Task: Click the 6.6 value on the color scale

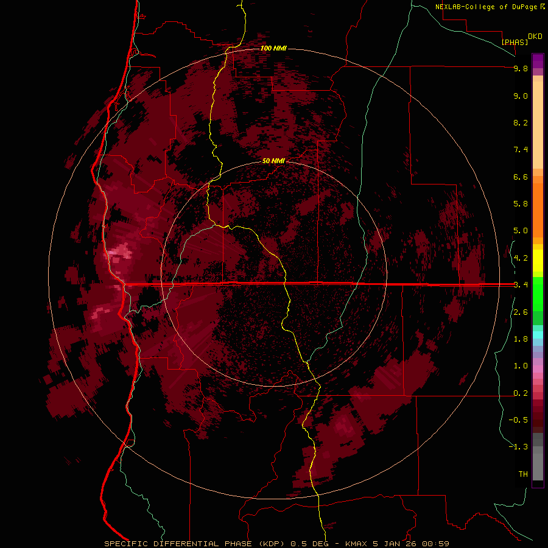Action: click(x=521, y=177)
